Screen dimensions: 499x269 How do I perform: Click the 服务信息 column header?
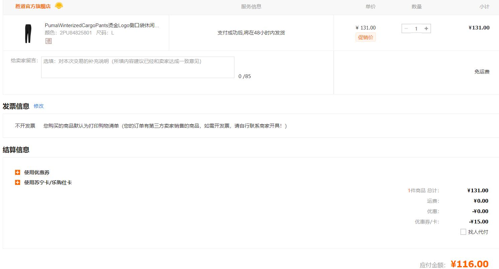click(x=251, y=6)
